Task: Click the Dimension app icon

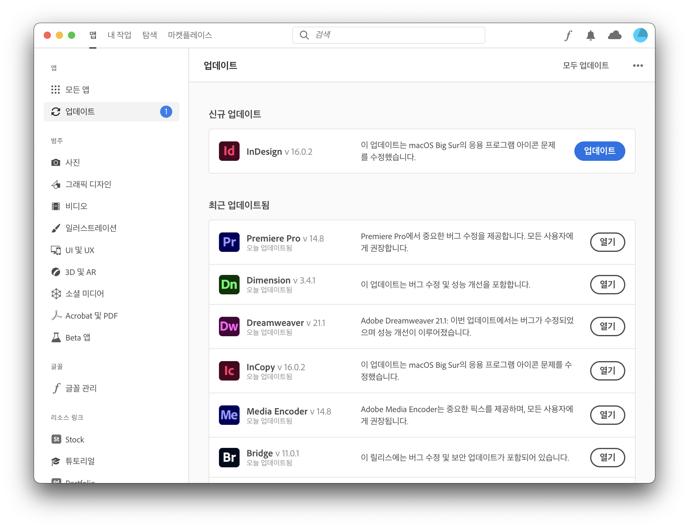Action: [x=229, y=284]
